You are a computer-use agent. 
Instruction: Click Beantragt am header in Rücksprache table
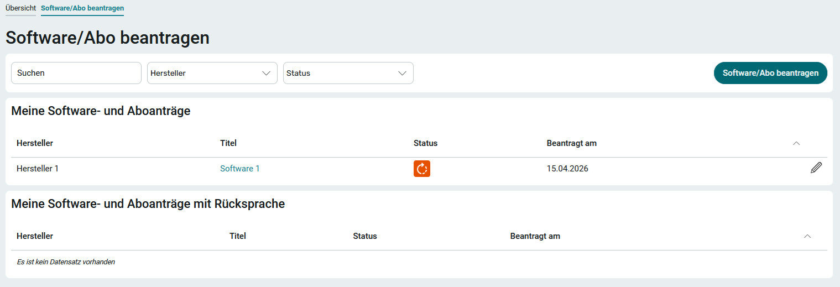(535, 236)
